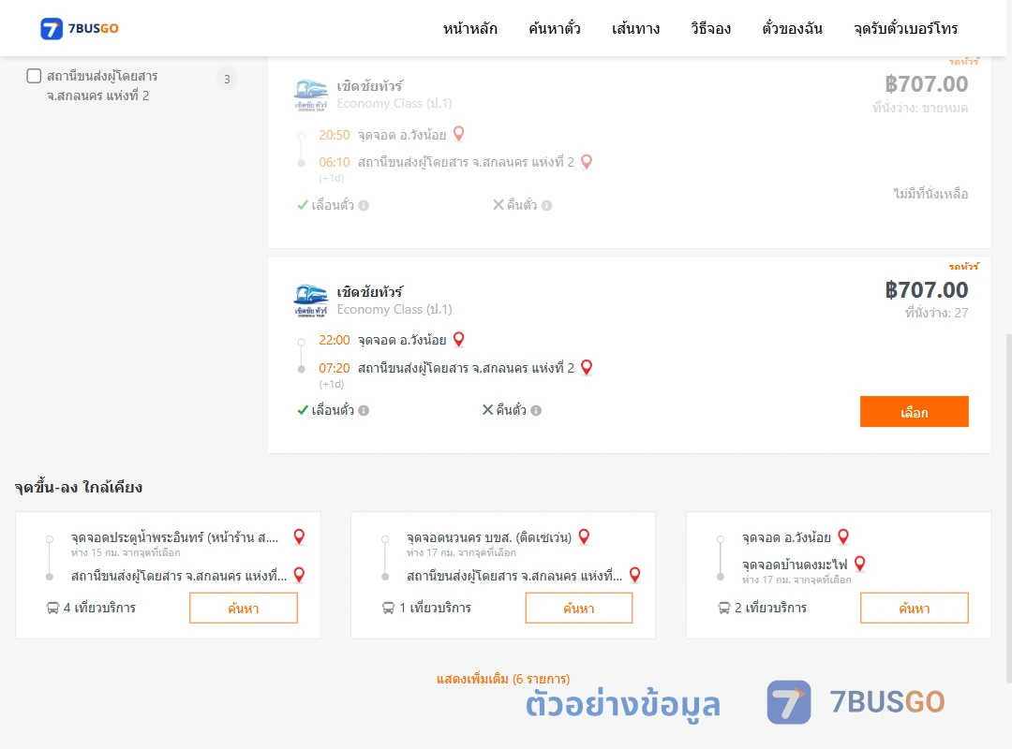Click the เชิดชัยทัวร์ bus logo on 22:00 trip
Viewport: 1012px width, 749px height.
tap(311, 301)
